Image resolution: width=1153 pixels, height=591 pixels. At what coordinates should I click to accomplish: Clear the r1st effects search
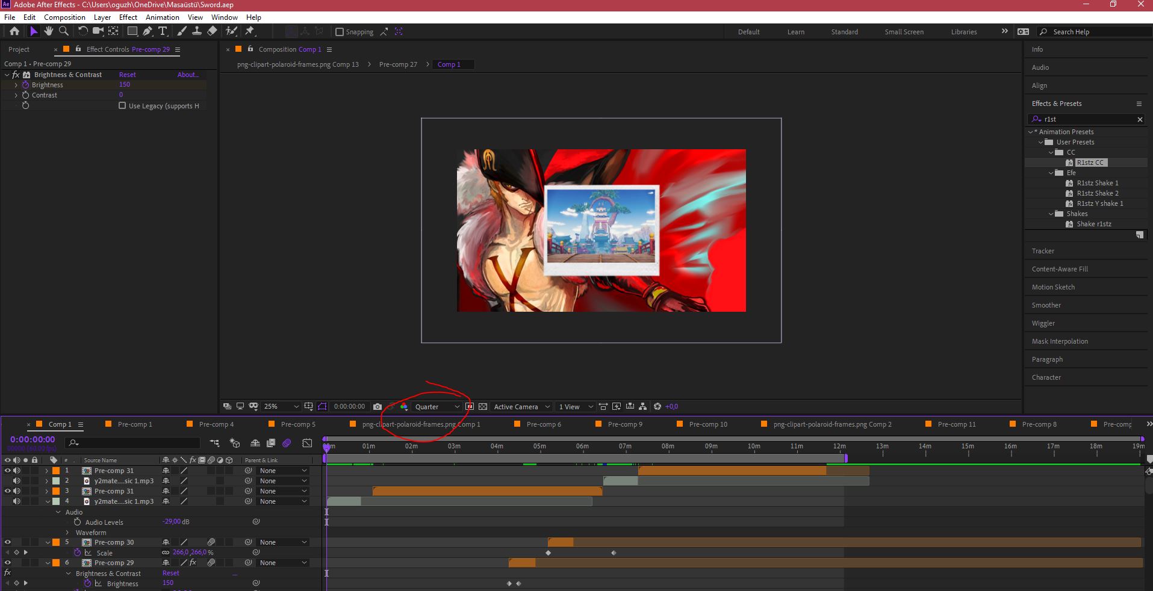pos(1139,119)
